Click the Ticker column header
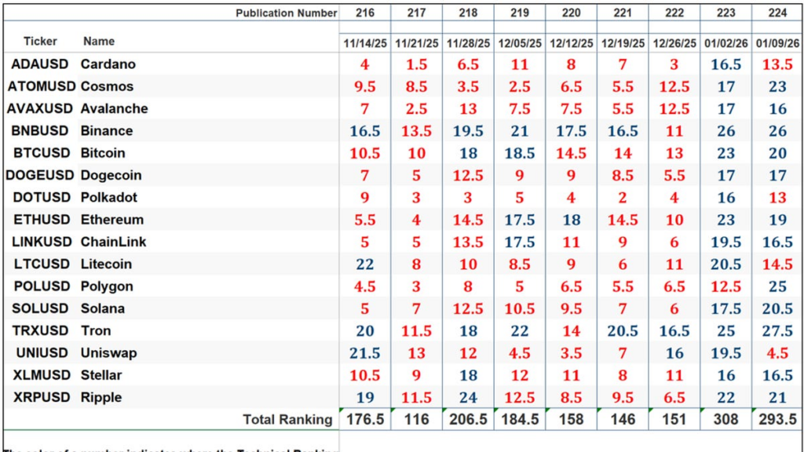This screenshot has height=452, width=804. click(40, 41)
